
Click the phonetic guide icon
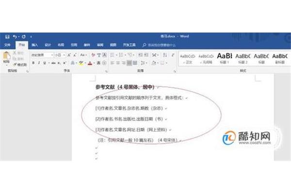pos(99,55)
